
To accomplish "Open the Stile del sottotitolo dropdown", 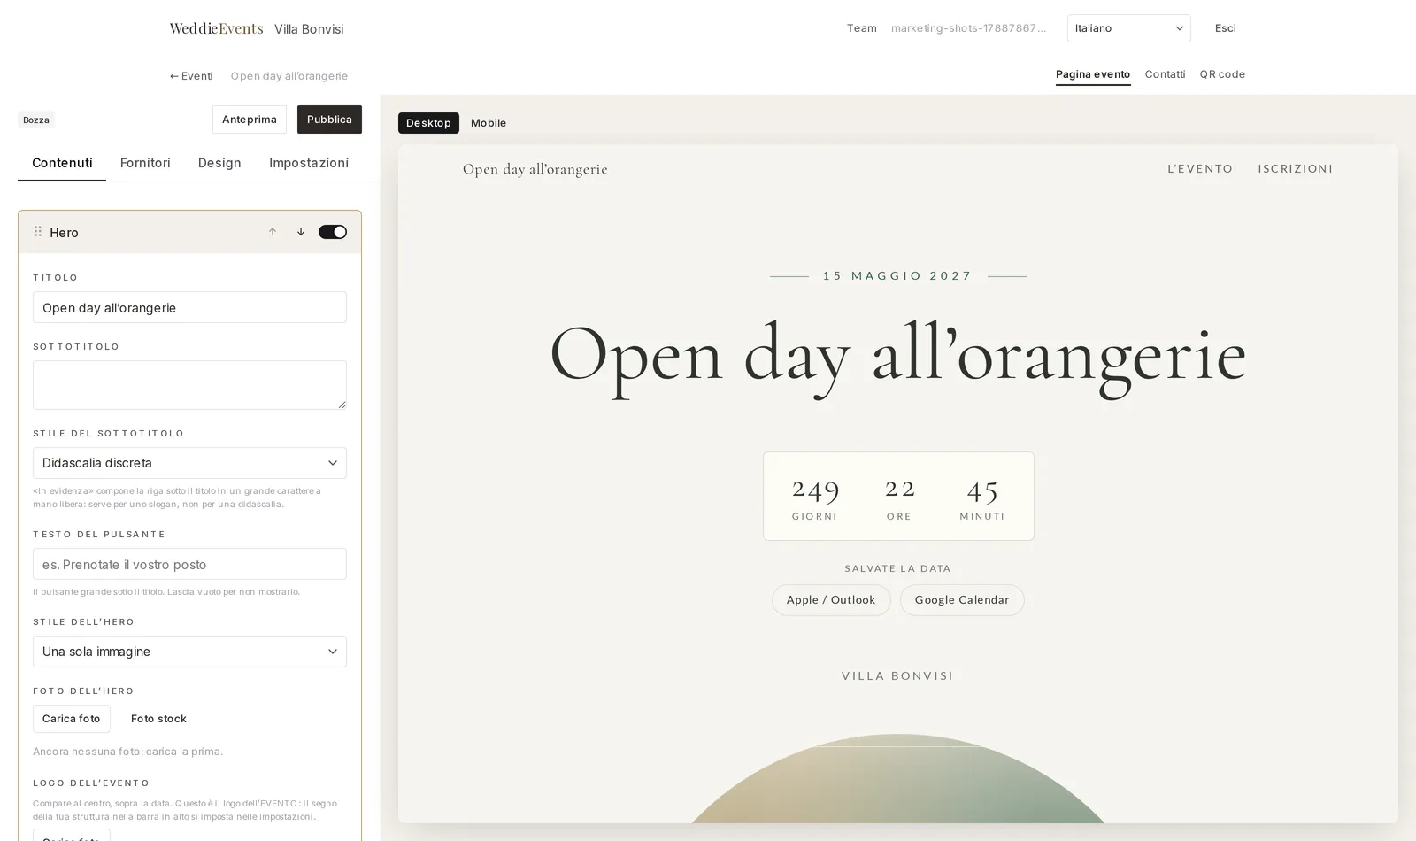I will (189, 463).
